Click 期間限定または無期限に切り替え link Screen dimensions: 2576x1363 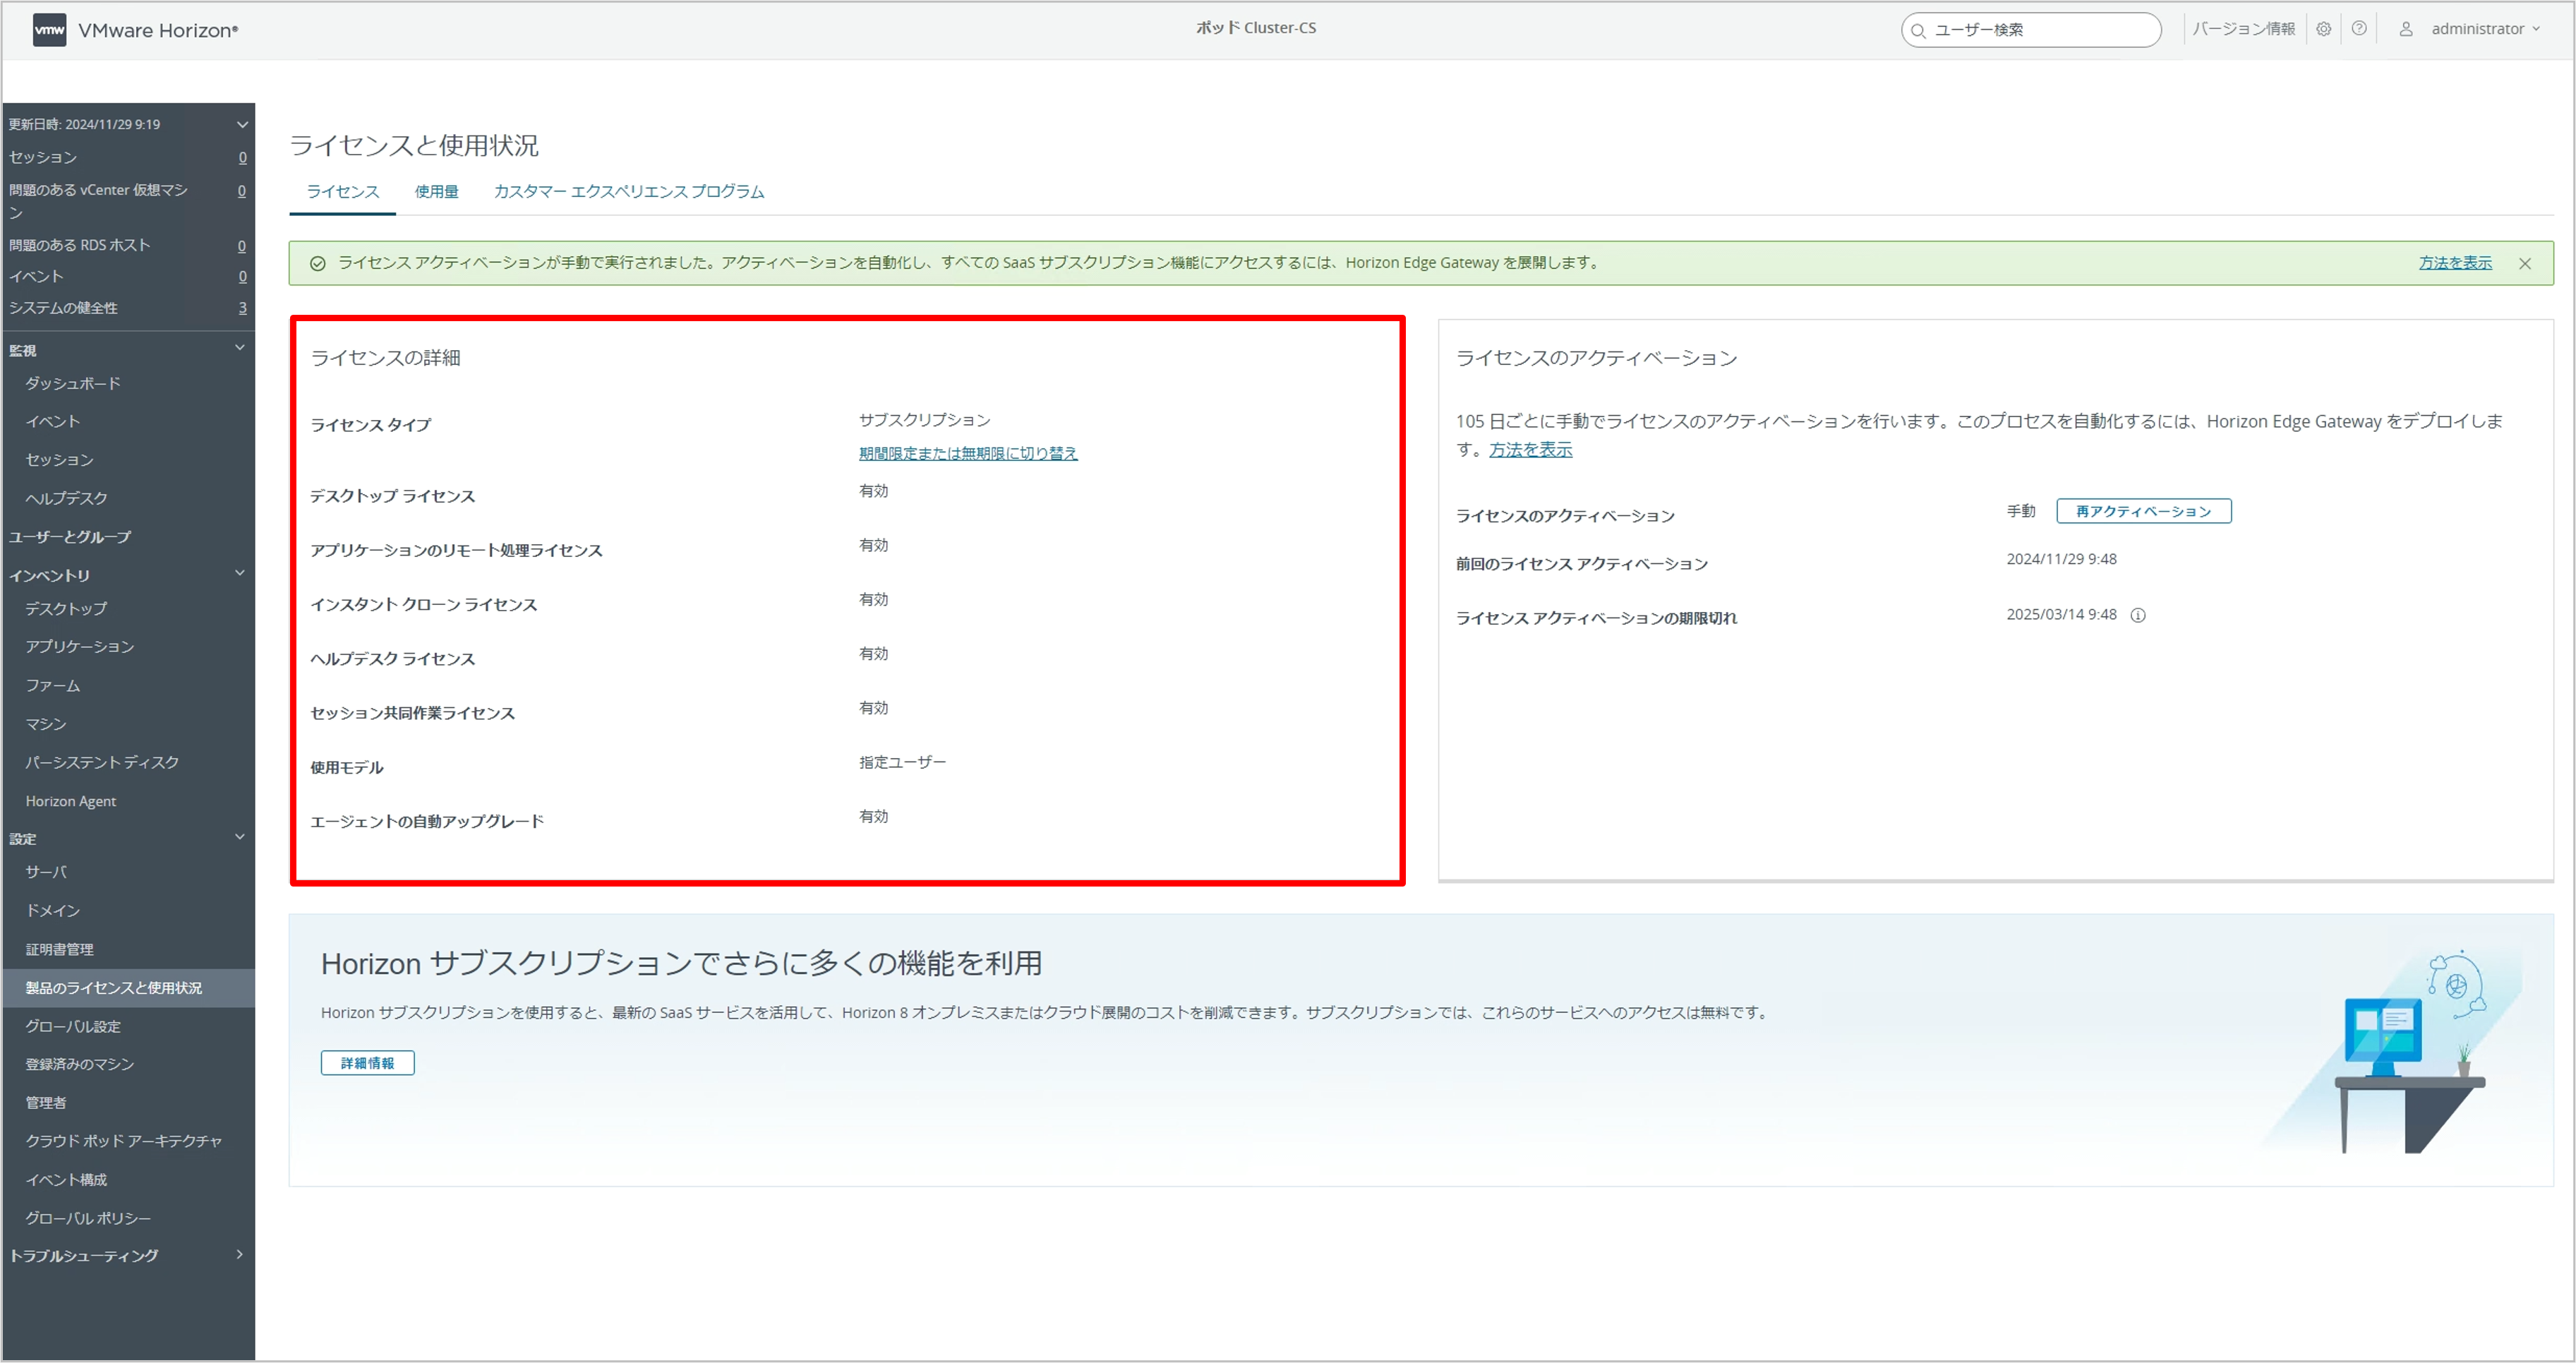pos(968,453)
